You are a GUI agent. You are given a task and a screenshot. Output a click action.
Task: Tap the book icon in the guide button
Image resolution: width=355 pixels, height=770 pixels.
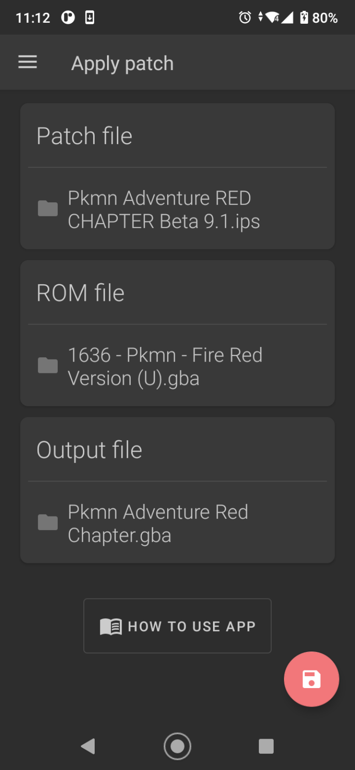(111, 626)
